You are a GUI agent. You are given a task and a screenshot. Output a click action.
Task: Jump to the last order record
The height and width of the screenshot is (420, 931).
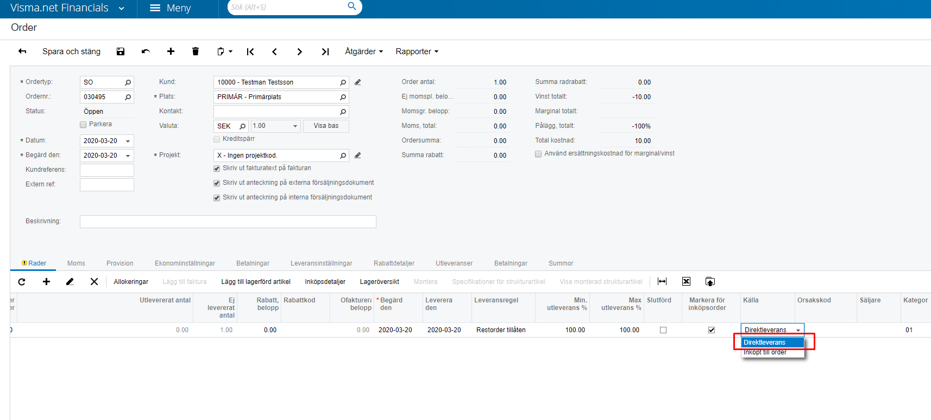point(325,51)
